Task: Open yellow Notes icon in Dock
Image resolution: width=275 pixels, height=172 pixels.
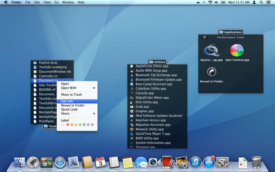Action: [x=128, y=162]
